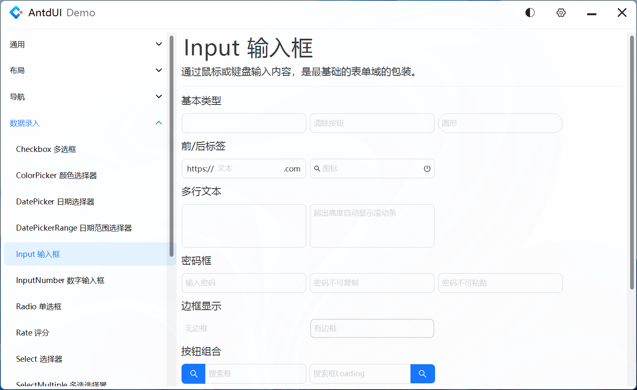This screenshot has height=390, width=637.
Task: Click the search button beside 搜索框Loading
Action: pyautogui.click(x=423, y=373)
